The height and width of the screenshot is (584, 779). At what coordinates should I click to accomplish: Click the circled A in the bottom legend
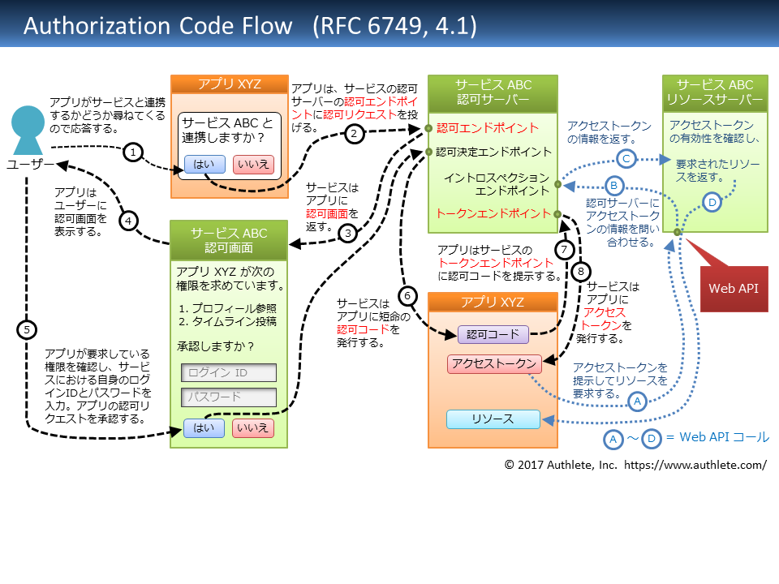pyautogui.click(x=613, y=439)
